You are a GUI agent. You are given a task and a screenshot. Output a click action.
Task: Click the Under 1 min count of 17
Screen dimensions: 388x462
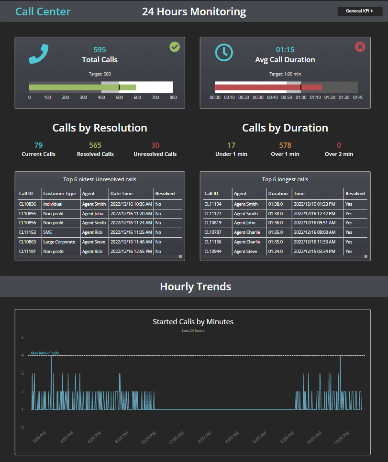click(232, 144)
